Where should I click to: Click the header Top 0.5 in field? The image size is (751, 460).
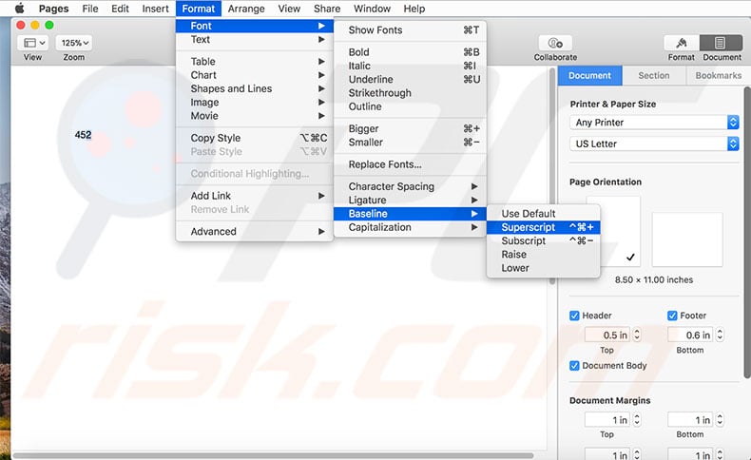(x=607, y=335)
